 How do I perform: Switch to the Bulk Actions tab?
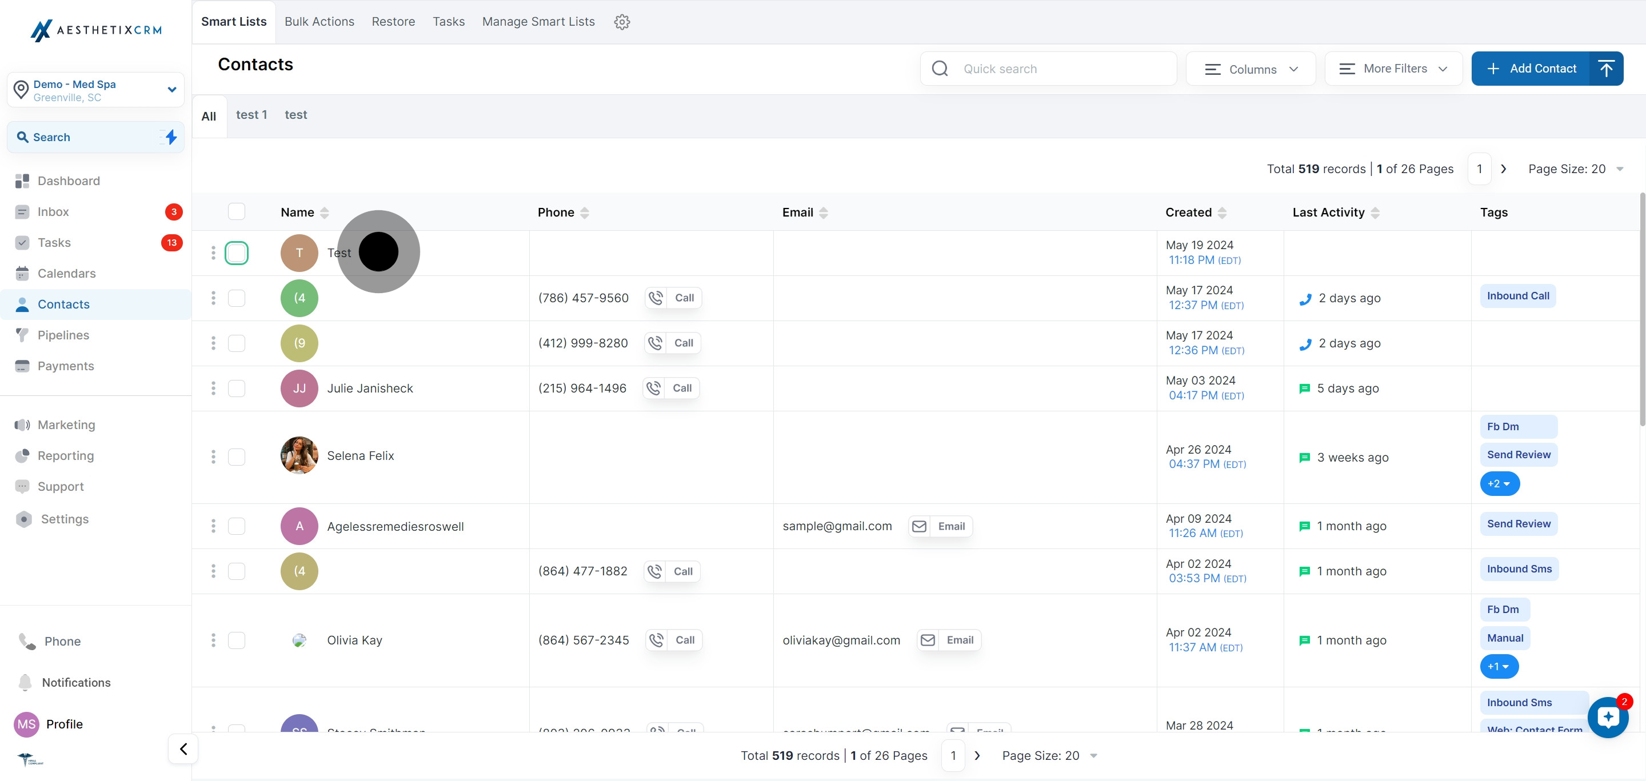[319, 22]
